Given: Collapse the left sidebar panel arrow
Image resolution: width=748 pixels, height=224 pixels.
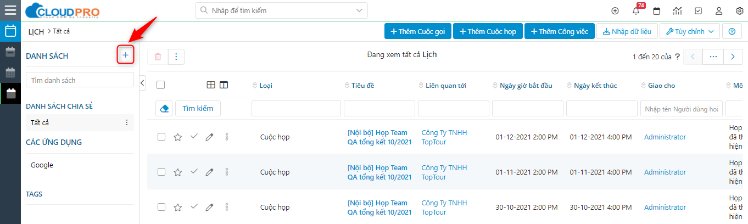Looking at the screenshot, I should [x=143, y=83].
